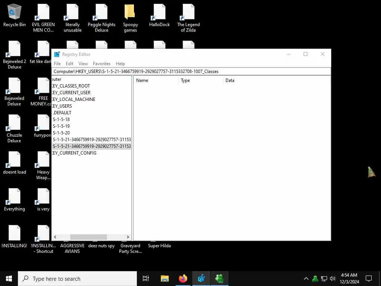Screen dimensions: 381x286
Task: Launch Firefox from the taskbar
Action: tap(183, 279)
